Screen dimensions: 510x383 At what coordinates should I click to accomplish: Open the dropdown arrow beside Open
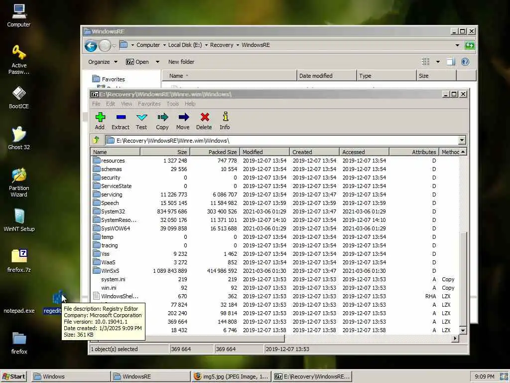coord(157,62)
